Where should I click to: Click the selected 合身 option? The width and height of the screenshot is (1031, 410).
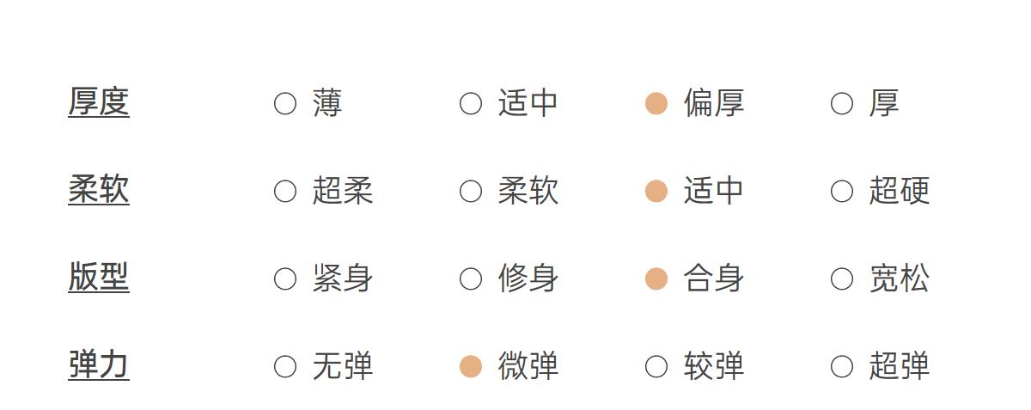[x=656, y=279]
